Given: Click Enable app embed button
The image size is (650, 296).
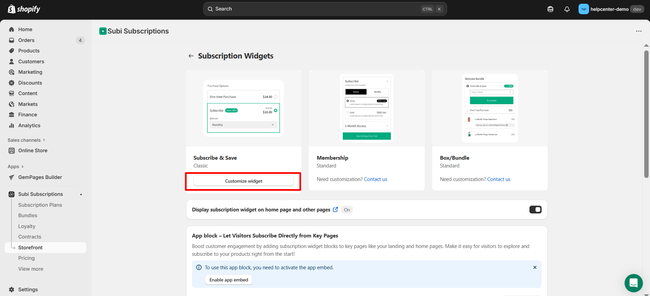Looking at the screenshot, I should click(x=229, y=280).
